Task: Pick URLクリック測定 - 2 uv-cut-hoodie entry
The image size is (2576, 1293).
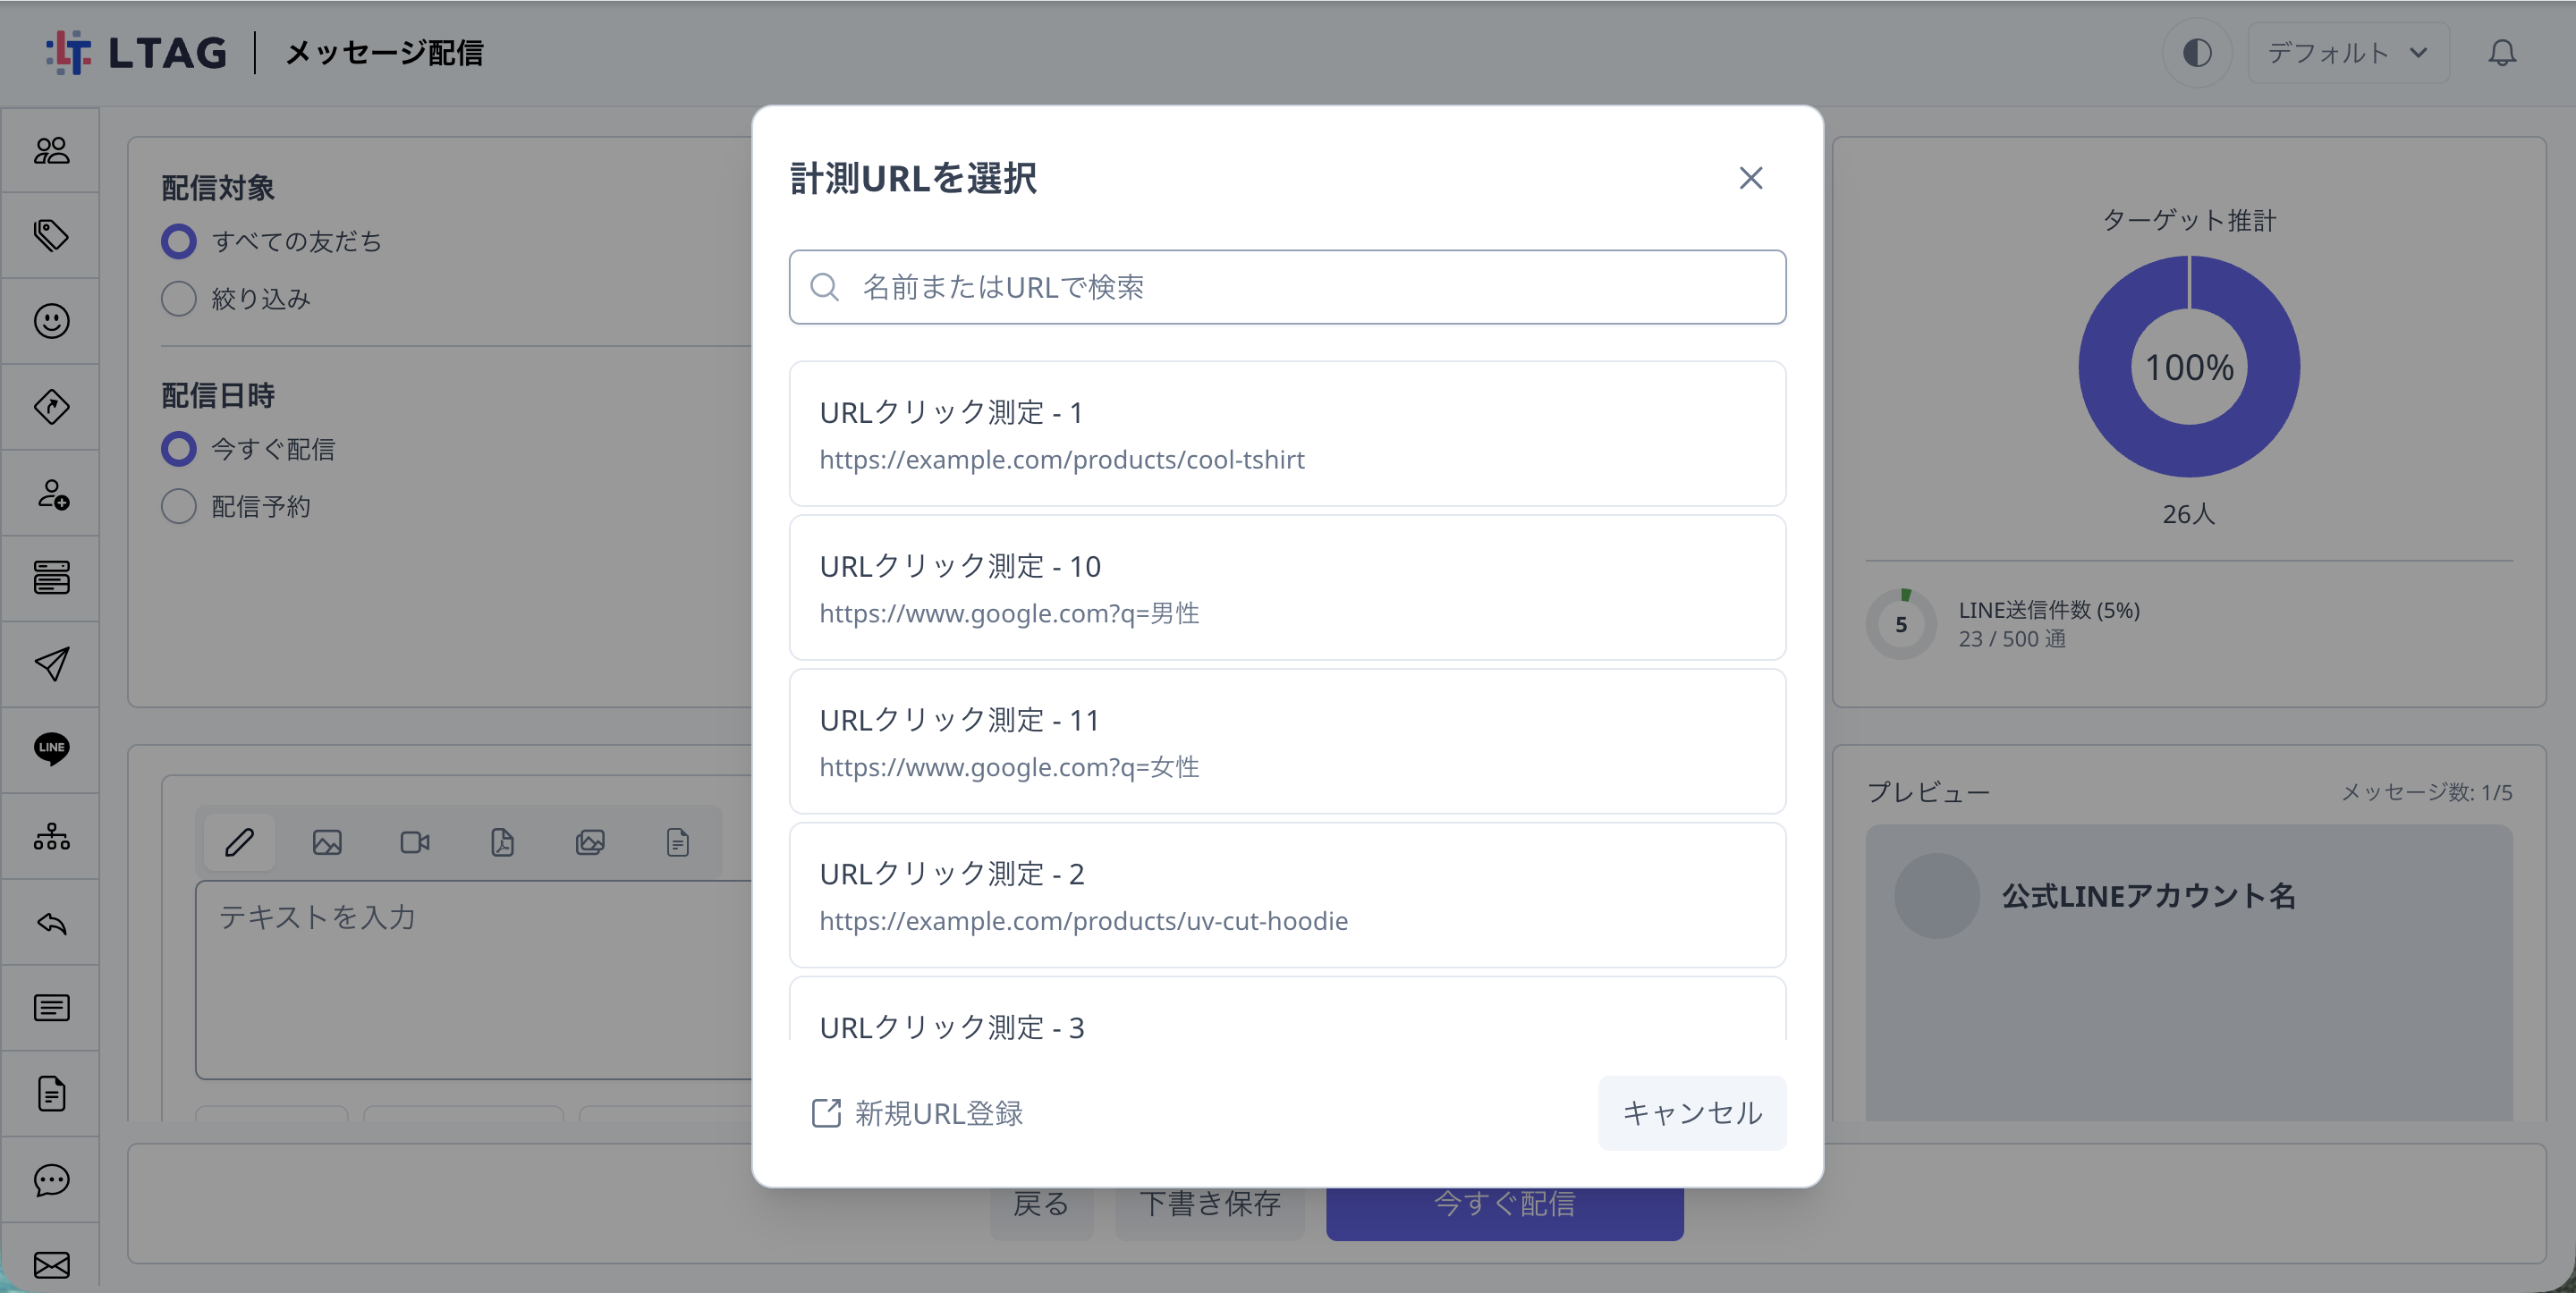Action: point(1287,895)
